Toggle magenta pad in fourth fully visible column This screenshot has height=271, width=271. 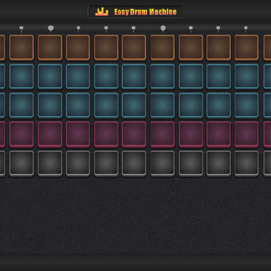pyautogui.click(x=106, y=134)
